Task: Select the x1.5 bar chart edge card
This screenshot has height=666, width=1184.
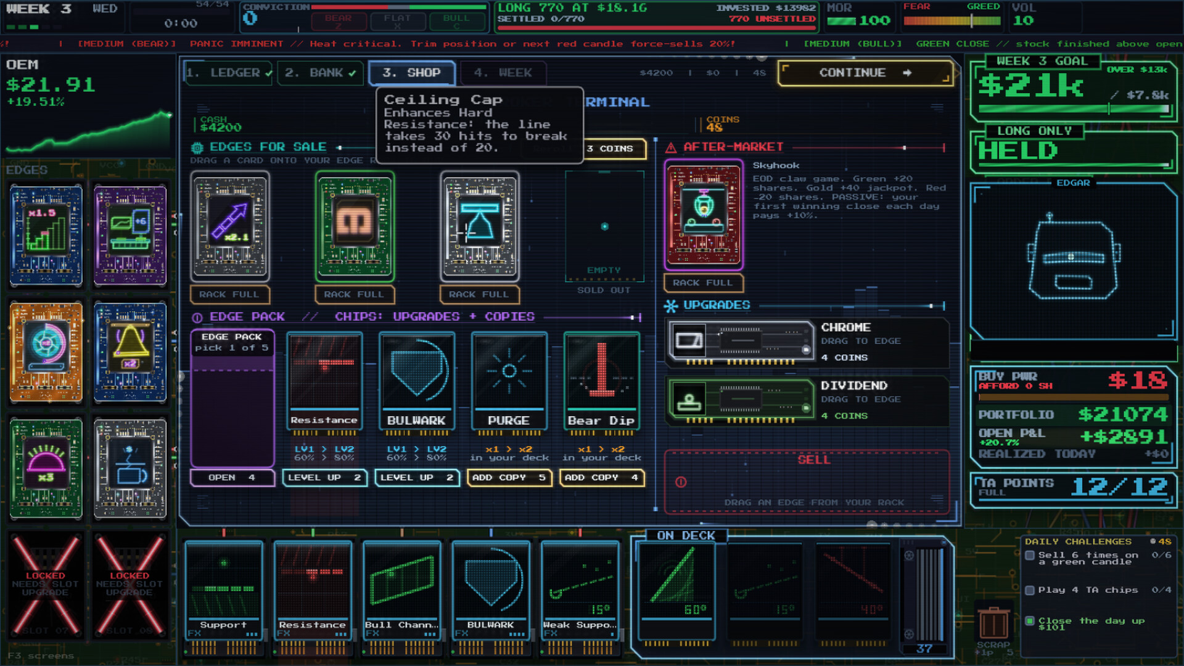Action: [46, 236]
